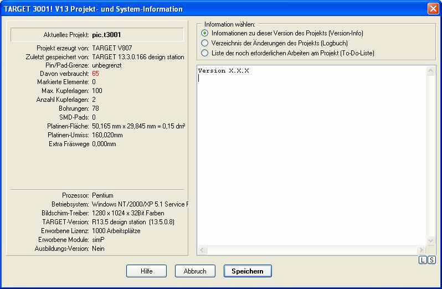Click the Version X.X.X text line
This screenshot has height=289, width=442.
(223, 71)
